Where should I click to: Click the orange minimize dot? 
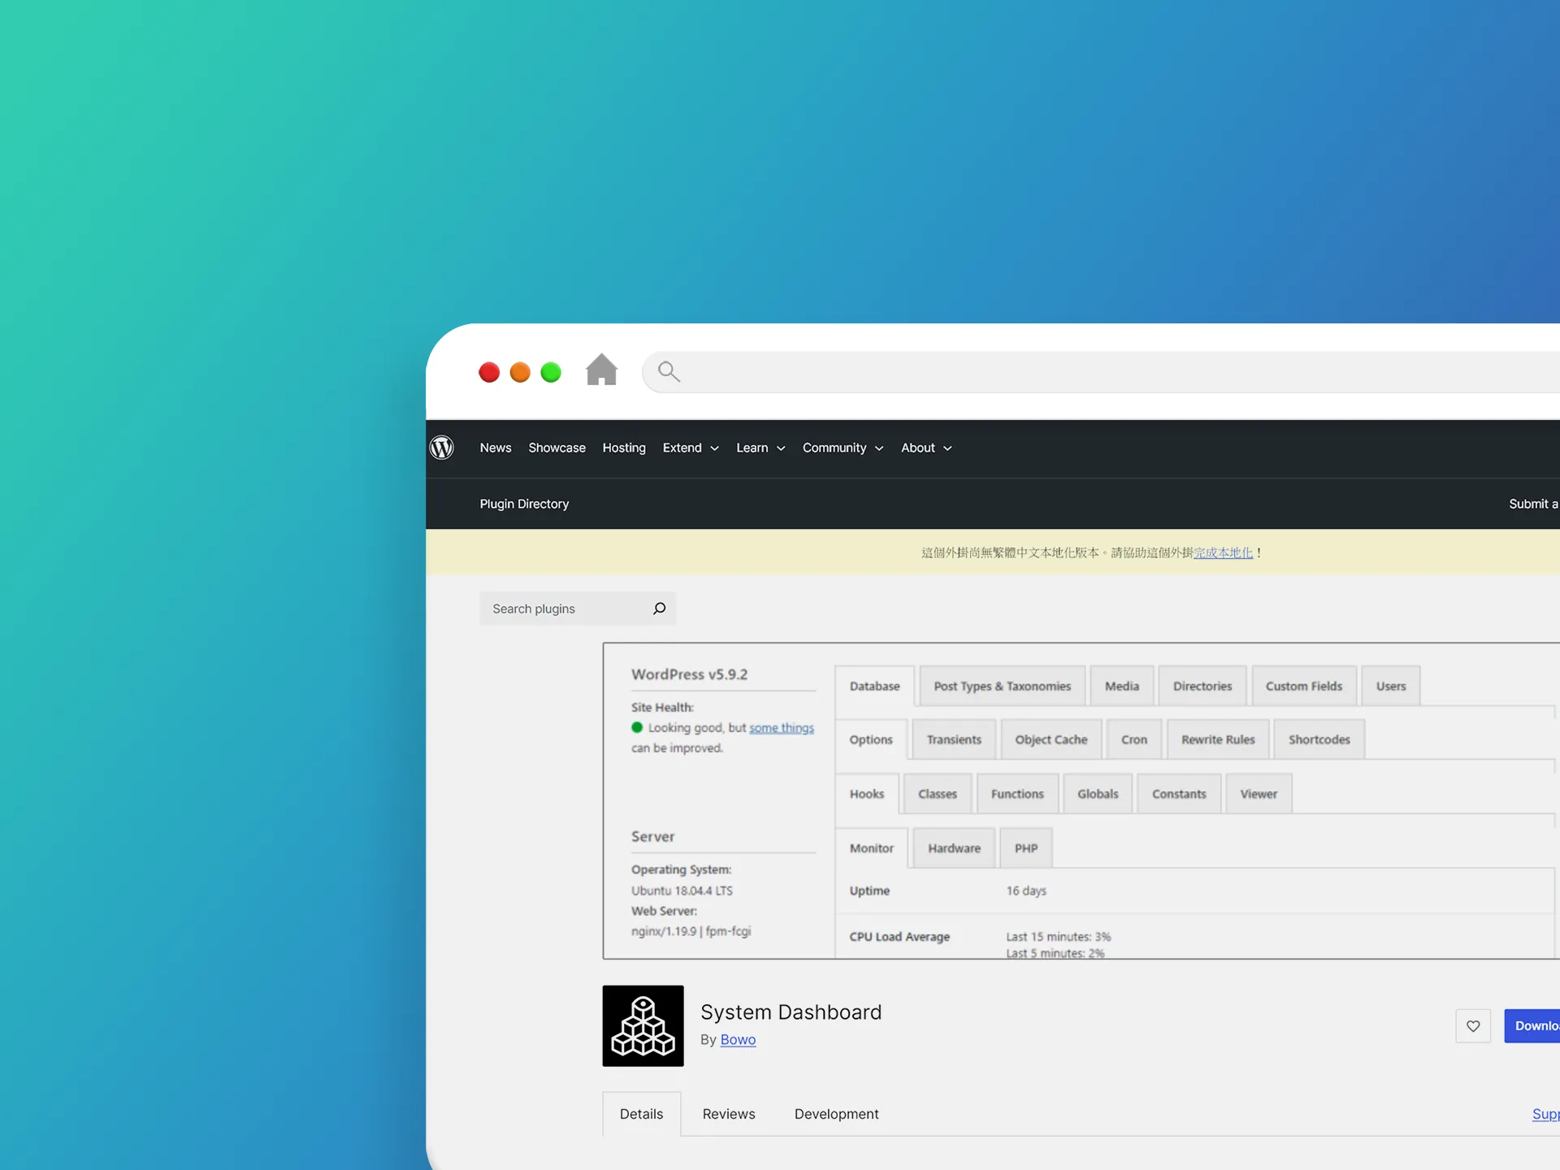tap(520, 372)
